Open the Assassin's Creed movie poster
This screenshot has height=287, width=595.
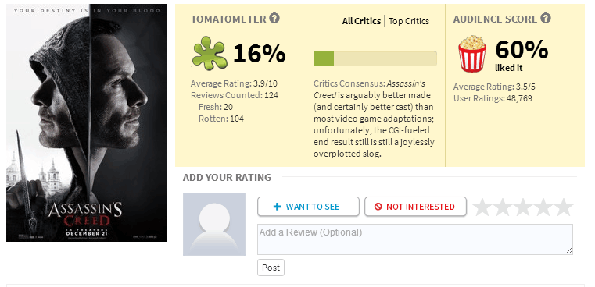click(x=87, y=122)
